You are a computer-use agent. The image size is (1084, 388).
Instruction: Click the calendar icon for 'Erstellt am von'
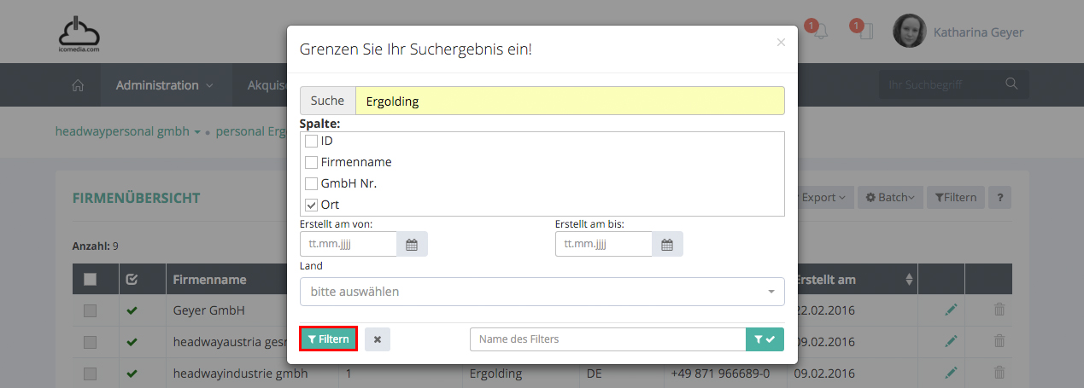coord(412,245)
